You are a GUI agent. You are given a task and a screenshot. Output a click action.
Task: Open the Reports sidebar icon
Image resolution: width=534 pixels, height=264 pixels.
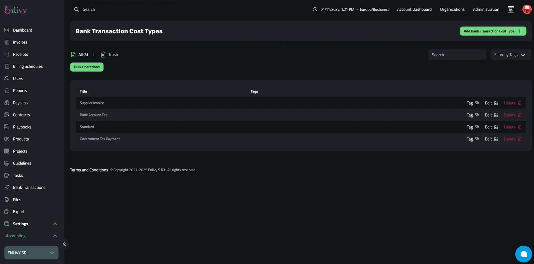coord(7,90)
